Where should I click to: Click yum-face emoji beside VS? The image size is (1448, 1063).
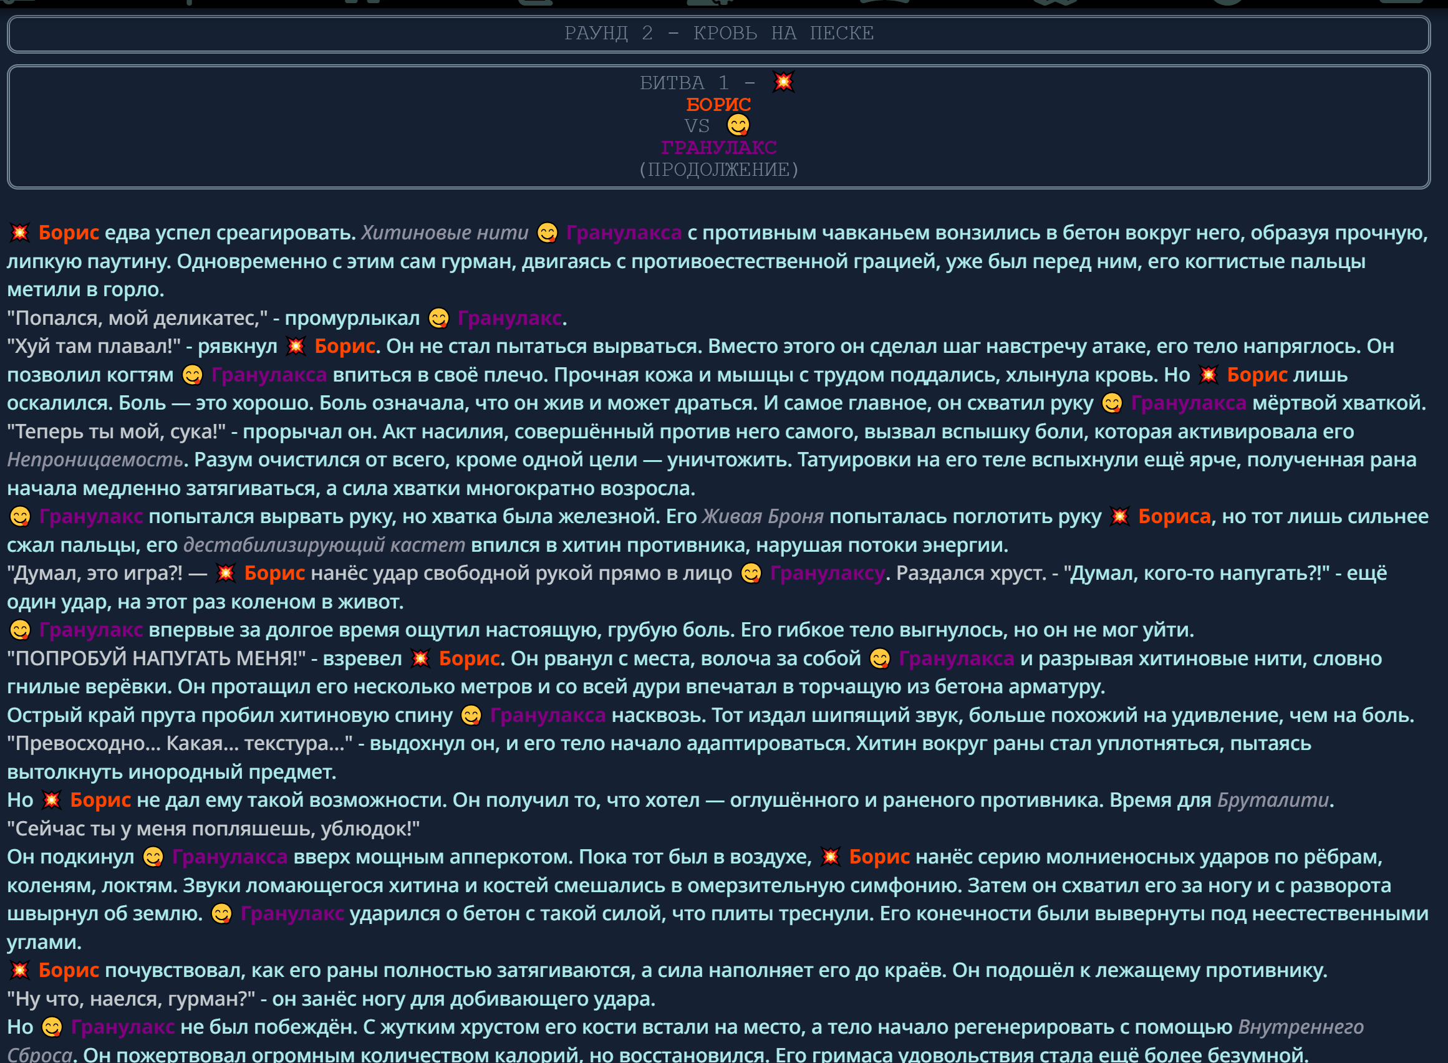[x=738, y=125]
